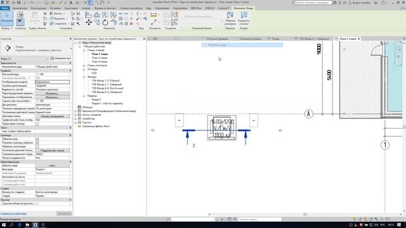Open the Windows Start menu
This screenshot has height=228, width=406.
(x=4, y=225)
